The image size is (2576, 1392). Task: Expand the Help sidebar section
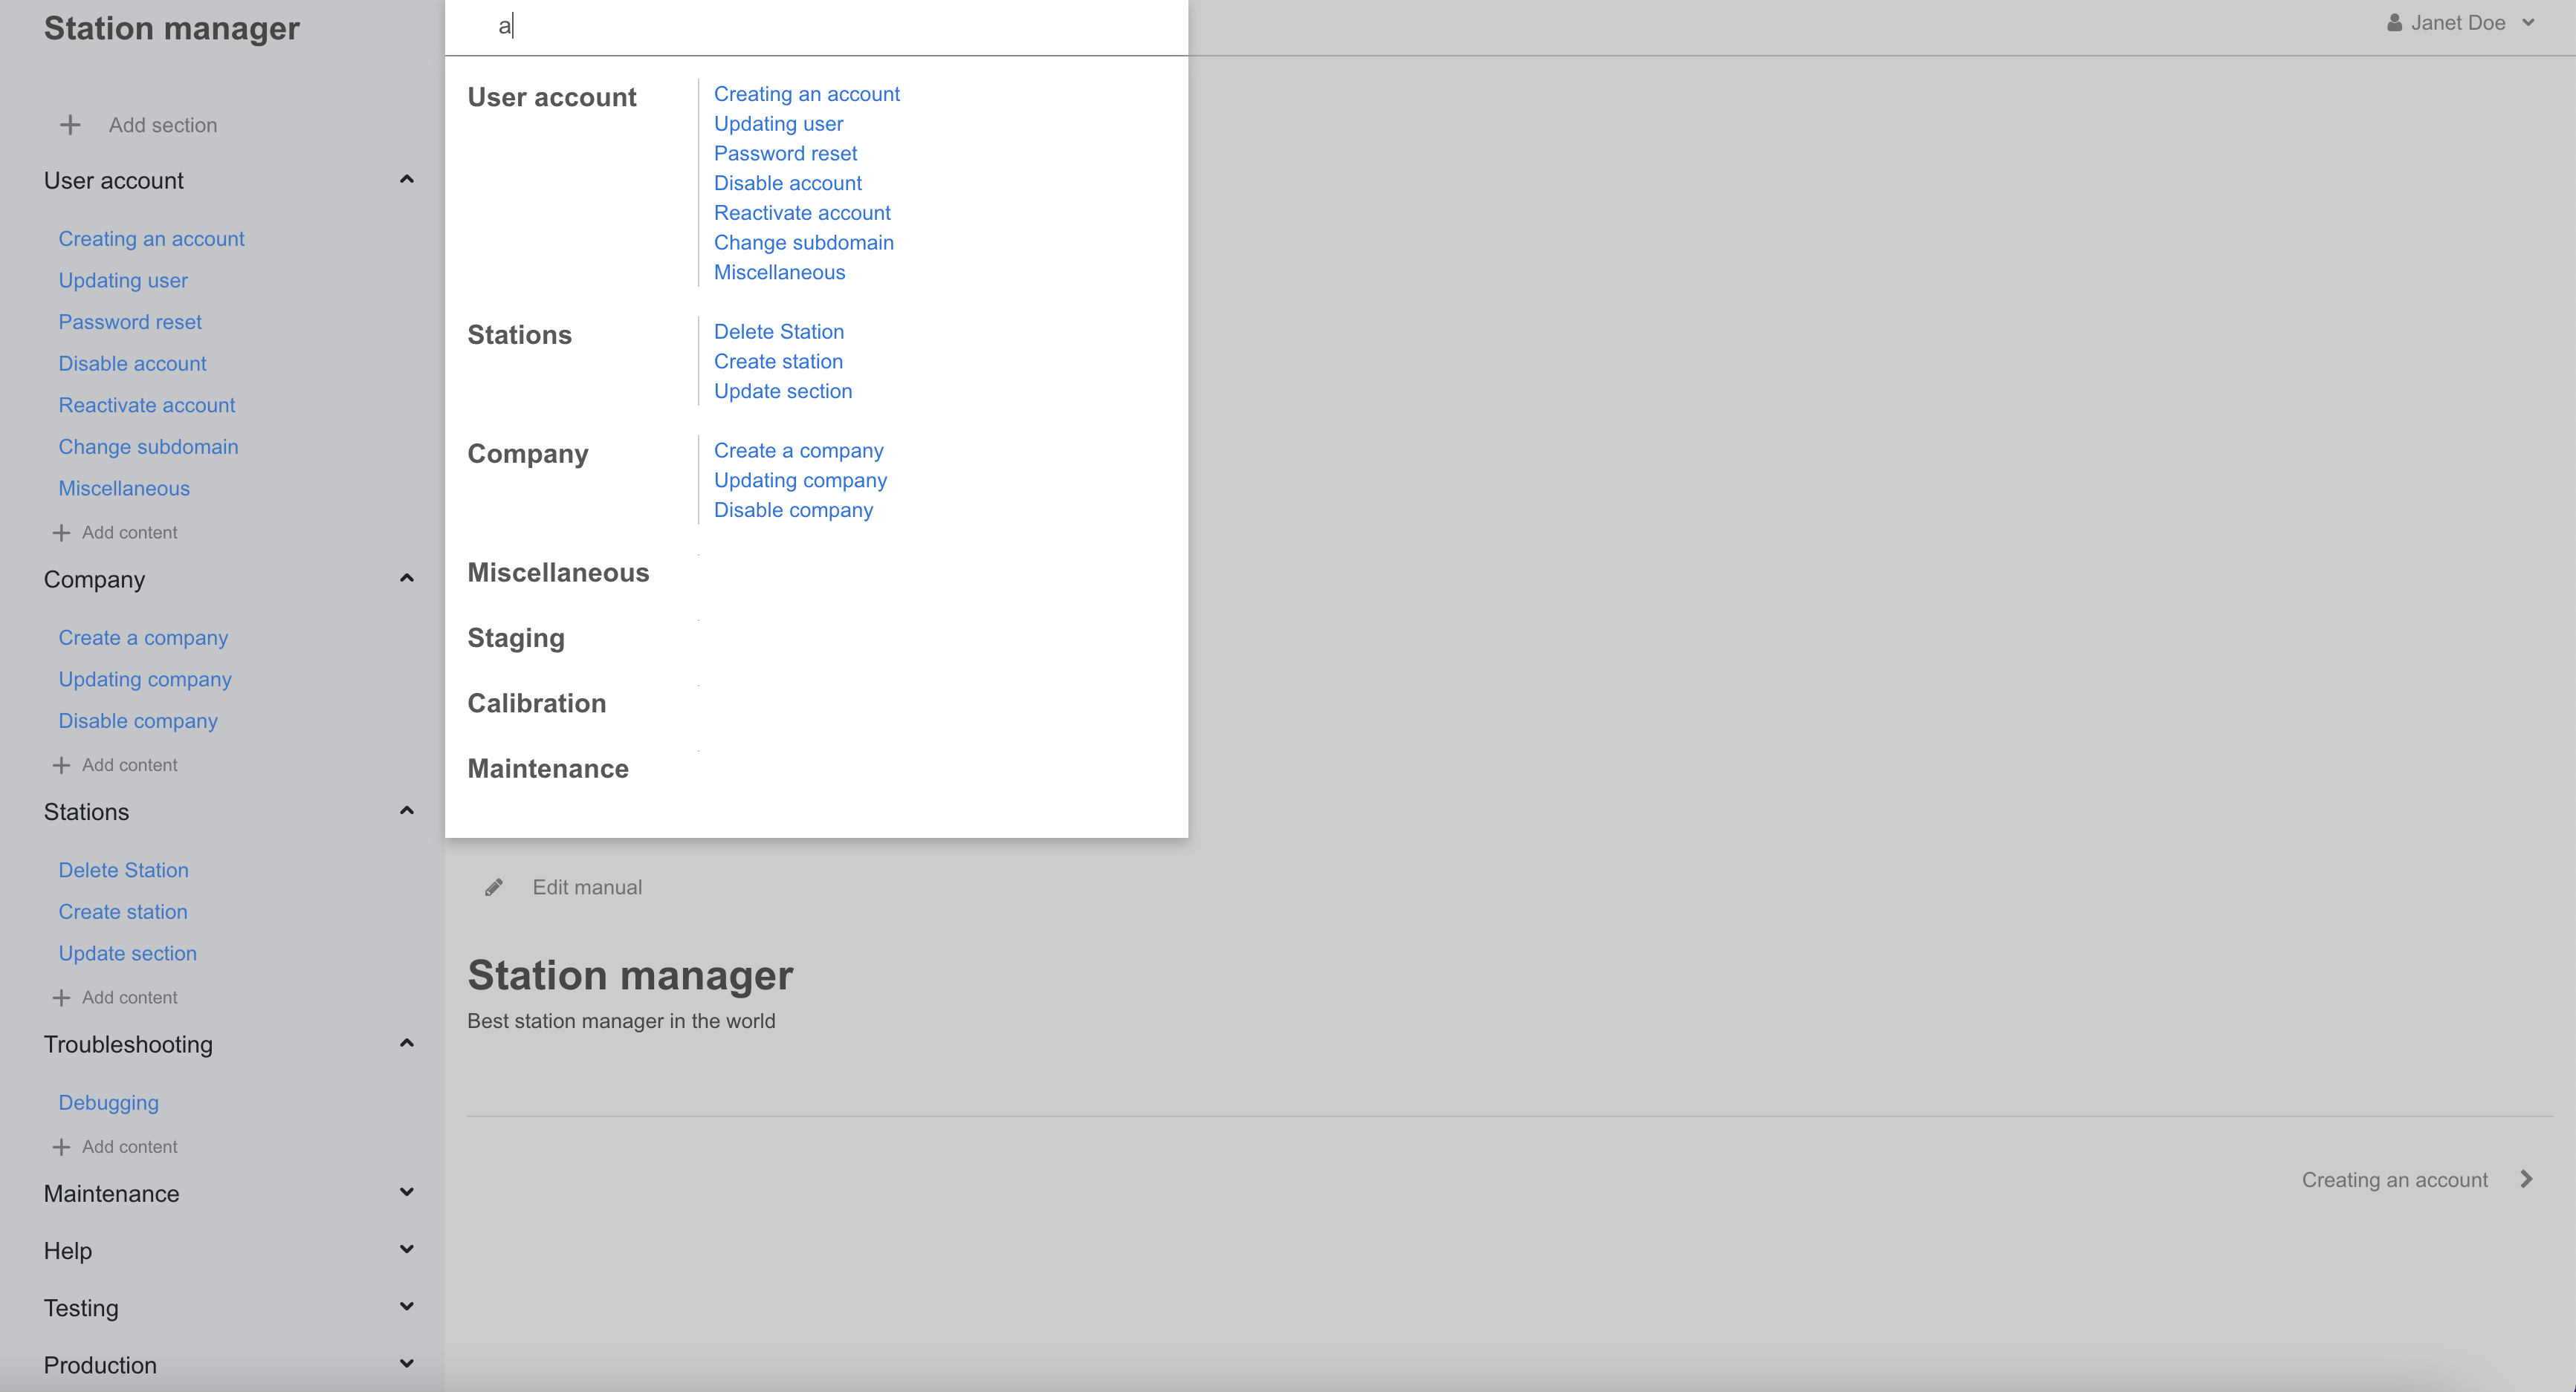tap(406, 1249)
